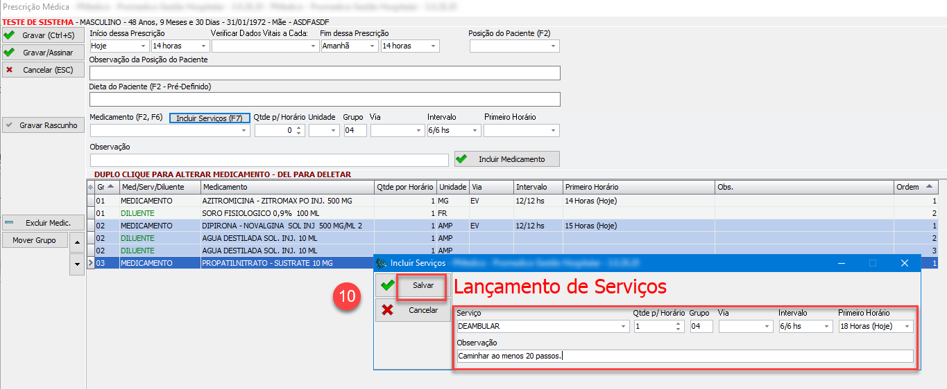The height and width of the screenshot is (389, 947).
Task: Click the Incluir Serviços (F7) button
Action: 210,118
